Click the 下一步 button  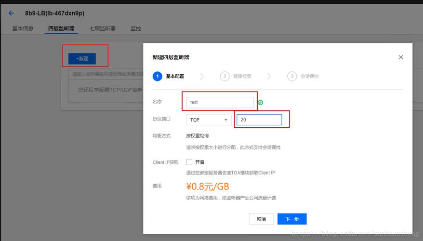(x=292, y=219)
